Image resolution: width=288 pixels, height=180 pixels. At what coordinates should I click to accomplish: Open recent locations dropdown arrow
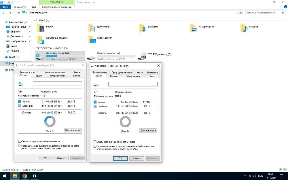[14, 13]
